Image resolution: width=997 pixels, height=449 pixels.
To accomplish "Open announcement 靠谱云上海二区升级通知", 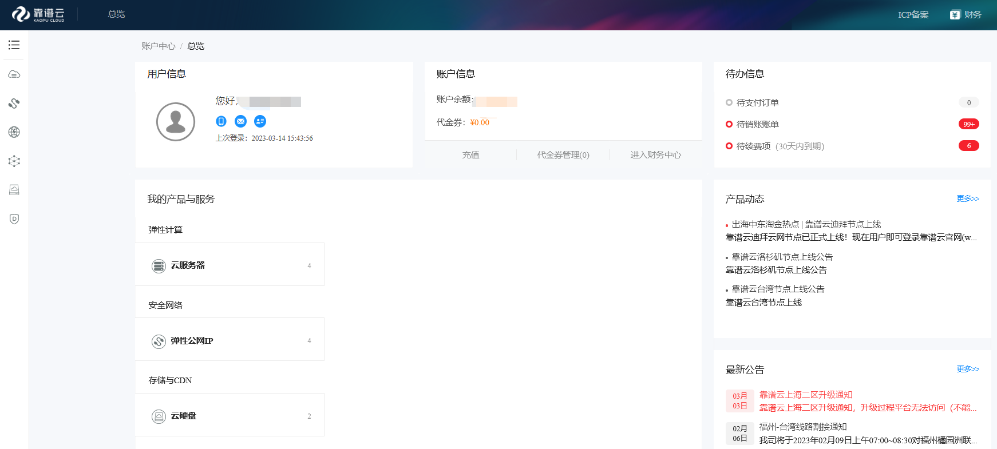I will (x=805, y=395).
